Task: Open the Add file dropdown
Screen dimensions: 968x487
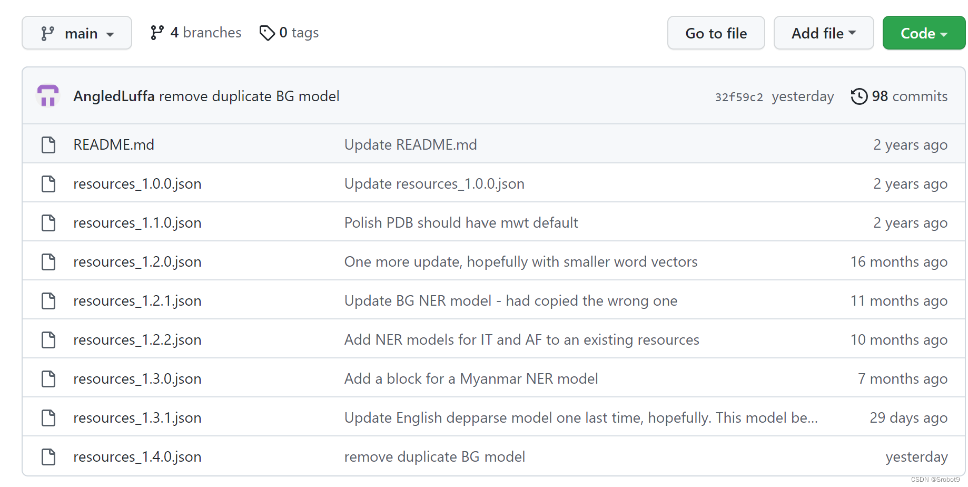Action: pyautogui.click(x=824, y=33)
